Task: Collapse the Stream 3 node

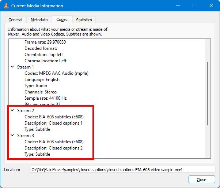Action: (x=12, y=135)
